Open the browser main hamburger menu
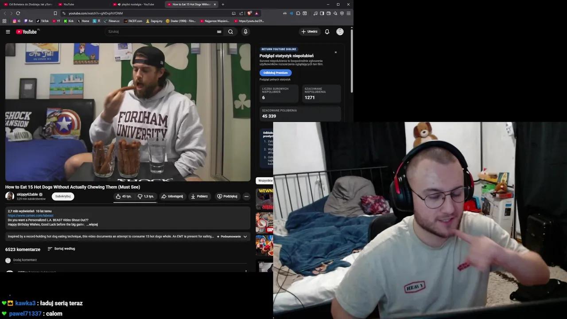The width and height of the screenshot is (567, 319). coord(349,13)
